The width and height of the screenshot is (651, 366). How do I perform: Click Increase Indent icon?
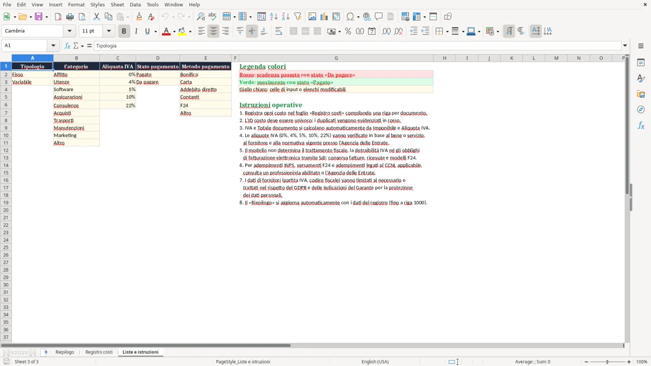click(x=413, y=31)
